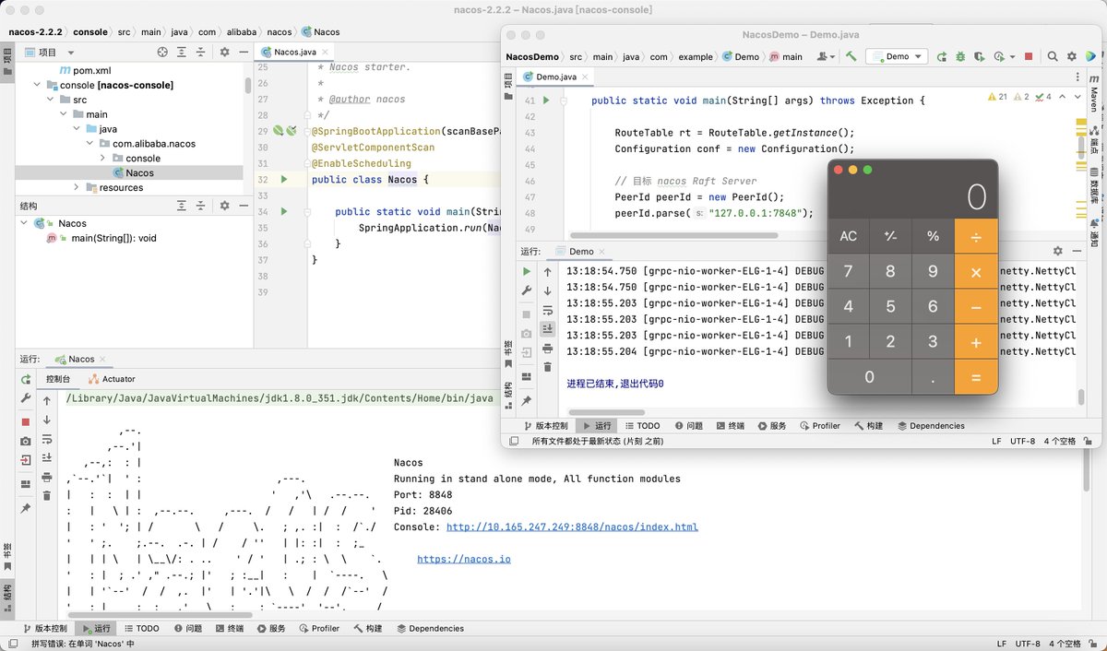Open the Nacos console URL link
The width and height of the screenshot is (1107, 651).
[572, 527]
